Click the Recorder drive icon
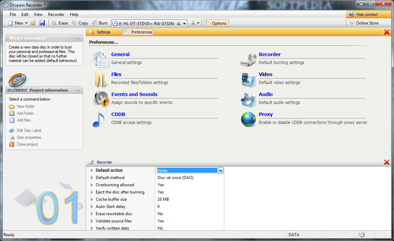 248,60
